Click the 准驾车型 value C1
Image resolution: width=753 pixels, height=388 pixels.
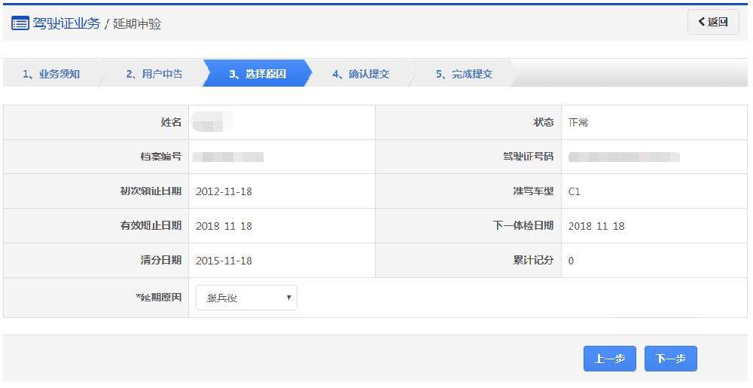coord(575,191)
